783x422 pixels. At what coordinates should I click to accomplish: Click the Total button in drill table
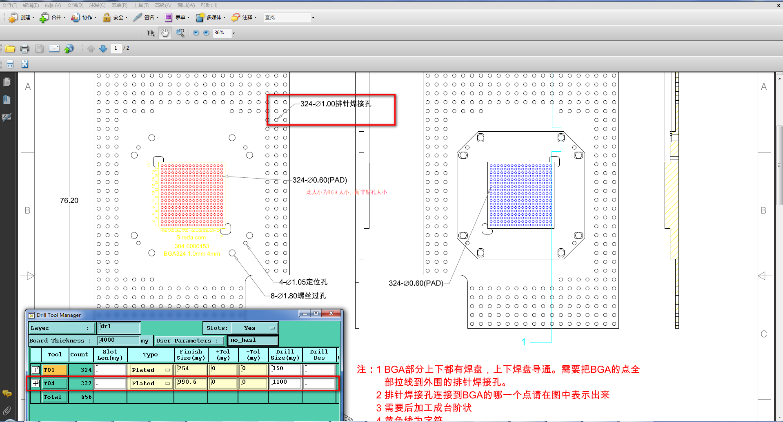(x=55, y=397)
